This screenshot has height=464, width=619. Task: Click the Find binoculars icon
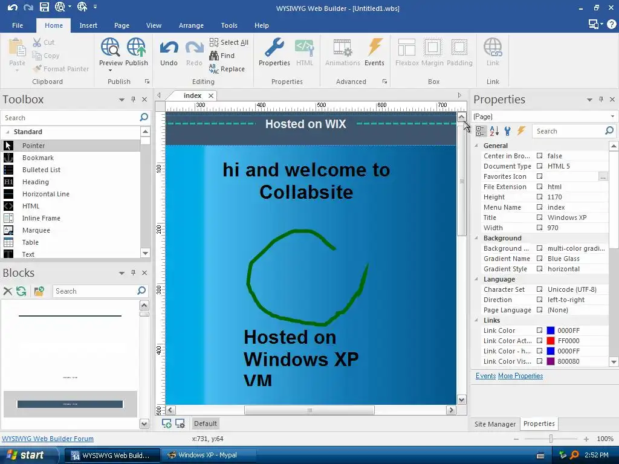(x=214, y=56)
